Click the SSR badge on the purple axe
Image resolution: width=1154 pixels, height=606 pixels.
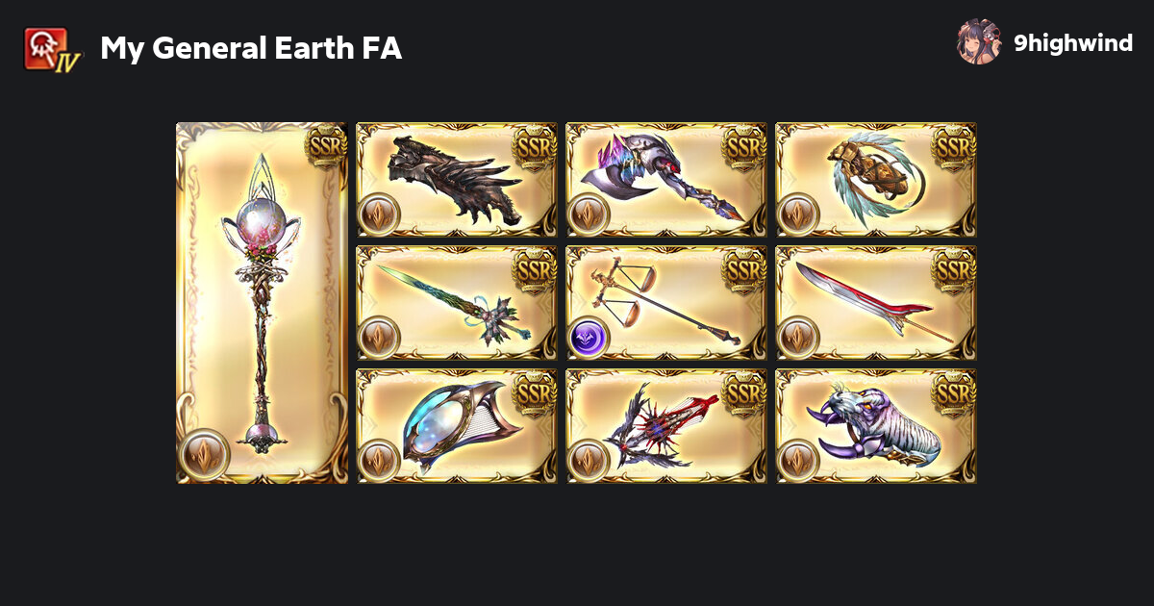[742, 146]
